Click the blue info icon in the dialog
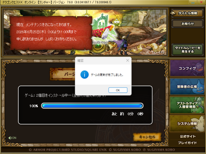The image size is (206, 154). (x=85, y=74)
